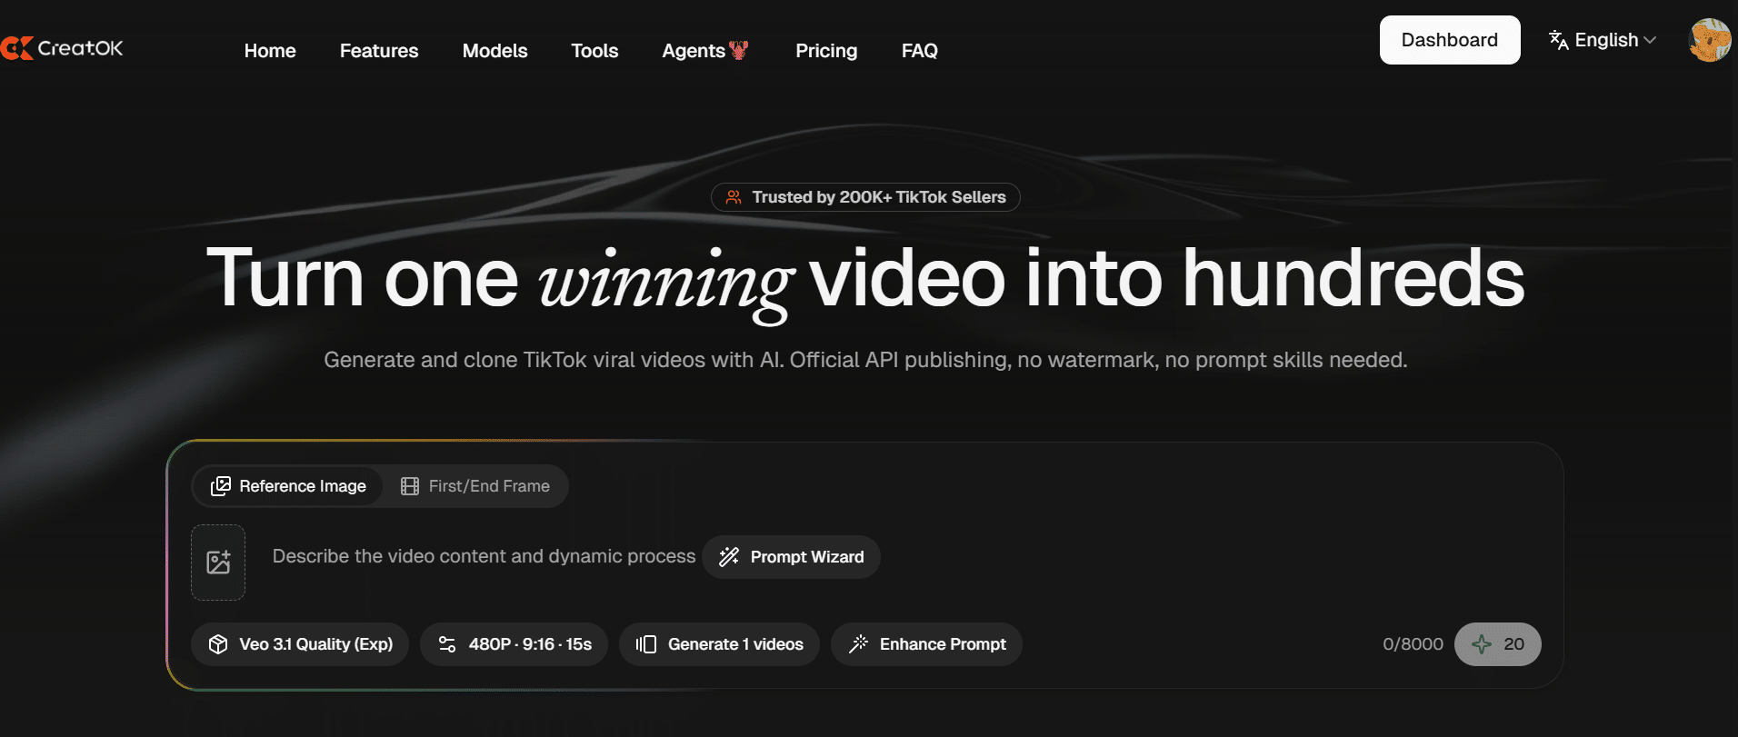Click the CreatOK logo icon

tap(17, 48)
